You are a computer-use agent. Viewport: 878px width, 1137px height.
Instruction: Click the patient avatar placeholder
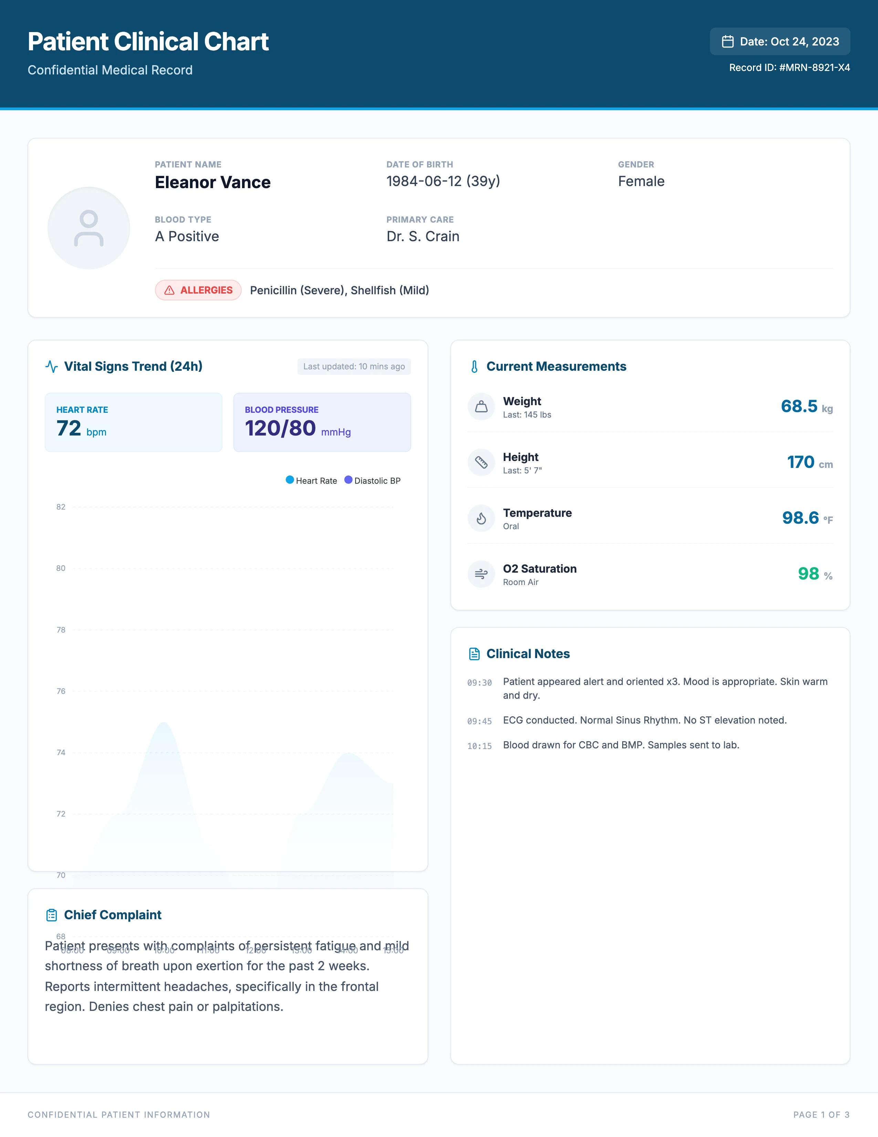click(89, 228)
